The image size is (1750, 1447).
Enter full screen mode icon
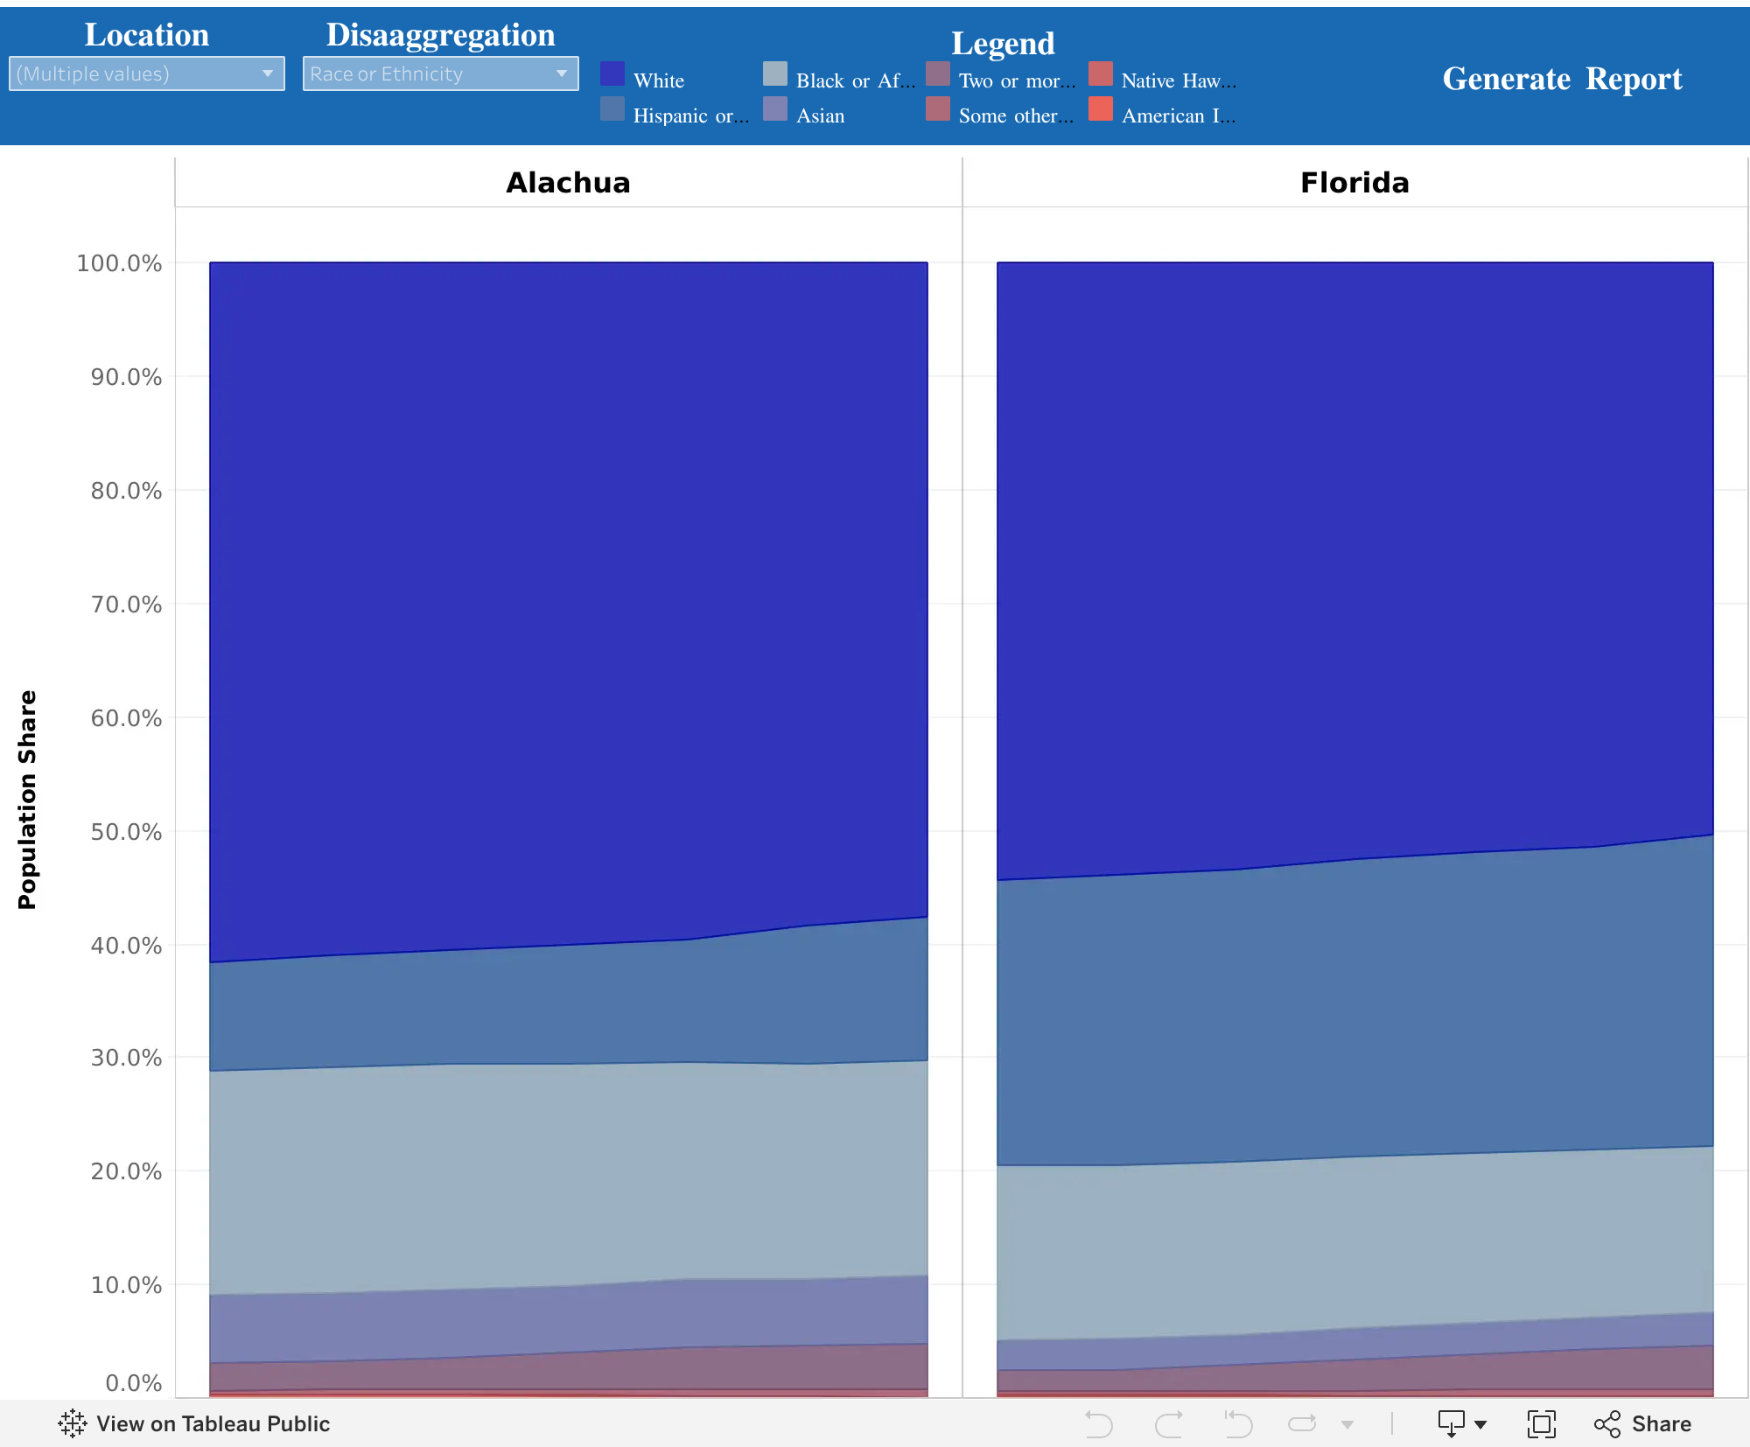[1542, 1424]
